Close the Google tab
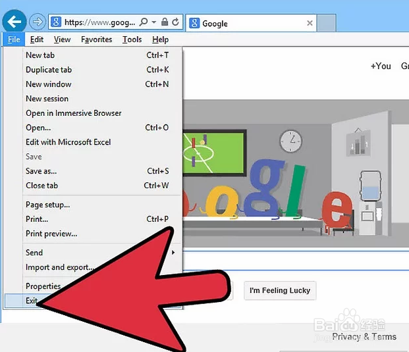This screenshot has height=352, width=409. click(x=310, y=23)
